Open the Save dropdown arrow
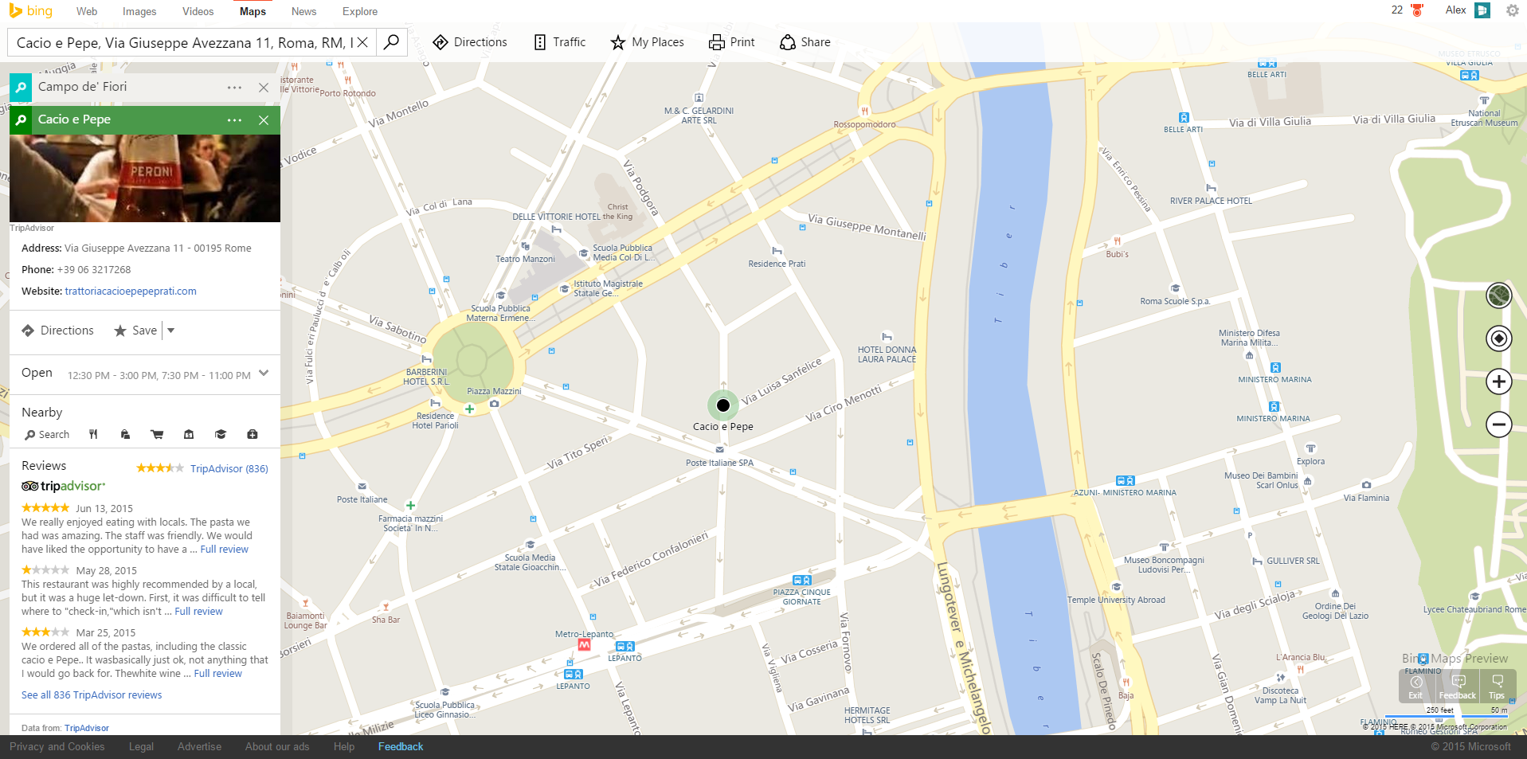This screenshot has height=759, width=1527. click(170, 331)
